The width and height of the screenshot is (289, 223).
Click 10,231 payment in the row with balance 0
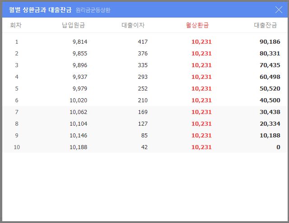(201, 147)
